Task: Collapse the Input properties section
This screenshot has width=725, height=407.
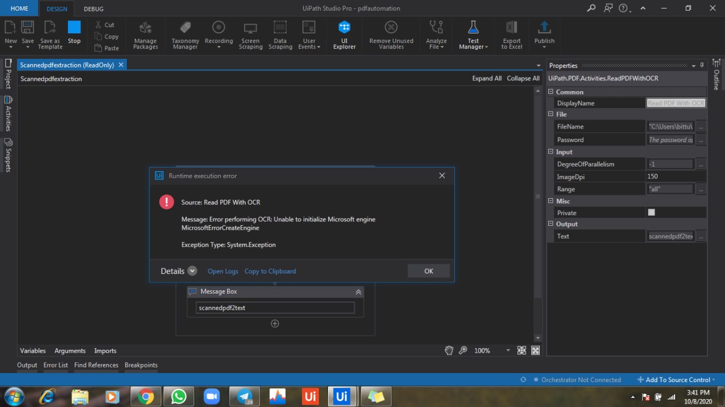Action: point(551,152)
